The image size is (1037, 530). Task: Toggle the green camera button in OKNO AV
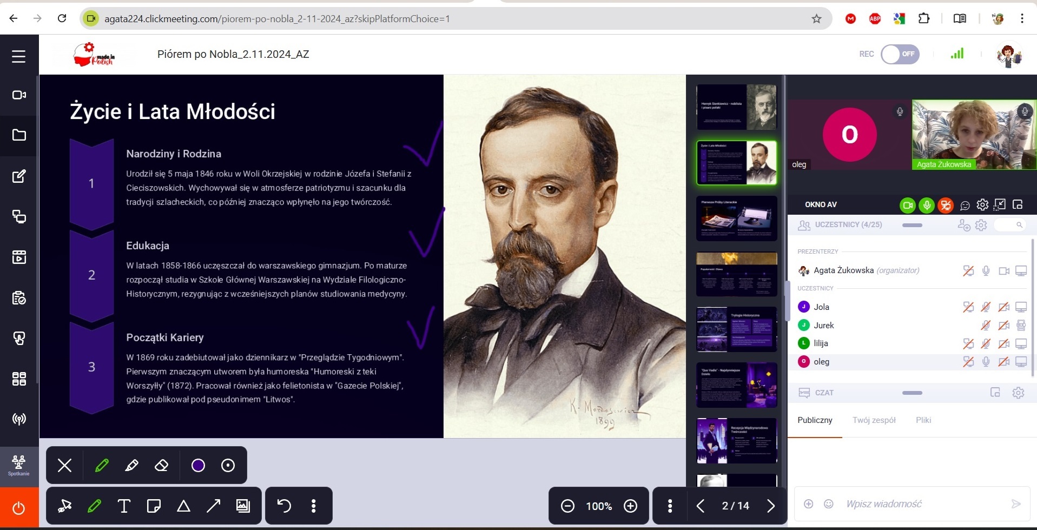coord(908,206)
